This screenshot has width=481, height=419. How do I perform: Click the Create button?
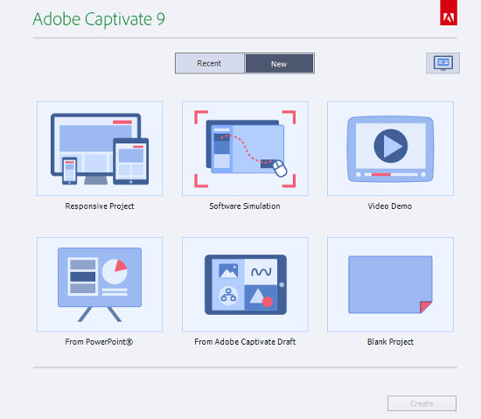pyautogui.click(x=422, y=403)
